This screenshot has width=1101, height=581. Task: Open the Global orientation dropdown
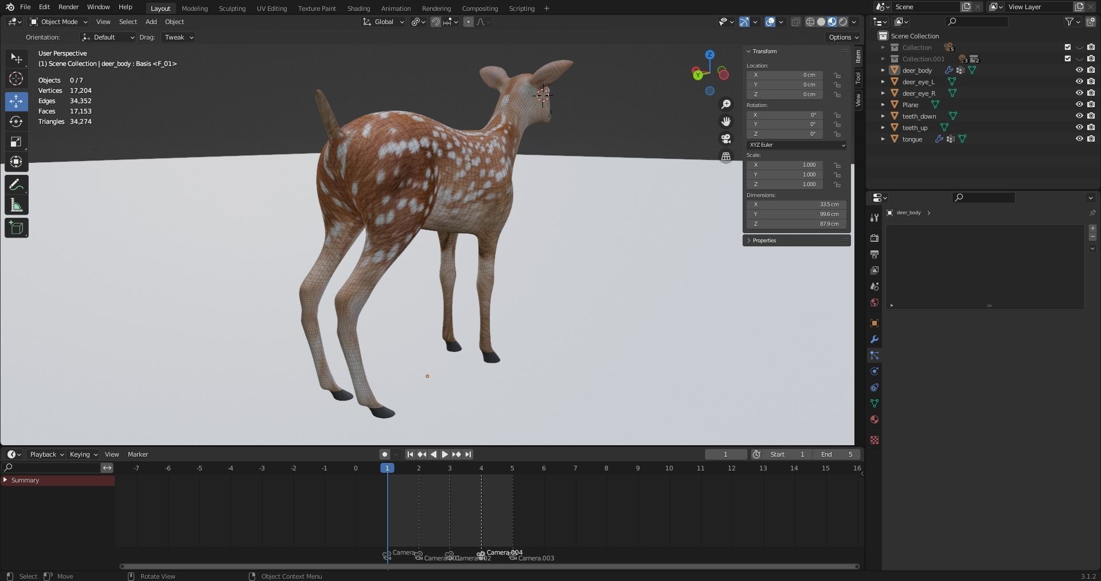(x=384, y=22)
